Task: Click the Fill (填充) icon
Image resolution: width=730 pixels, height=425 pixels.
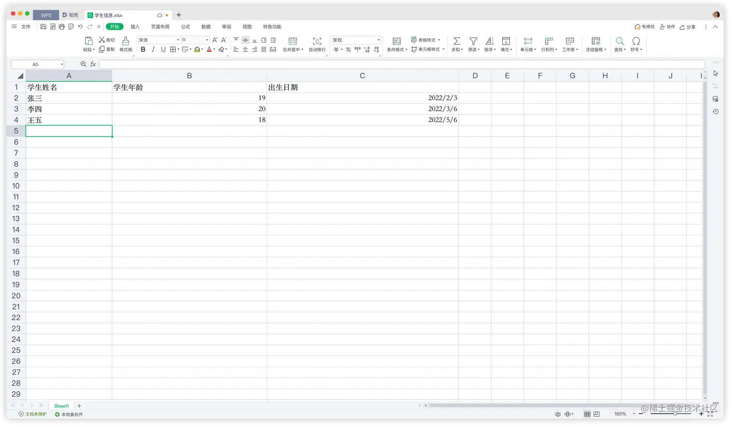Action: (506, 41)
